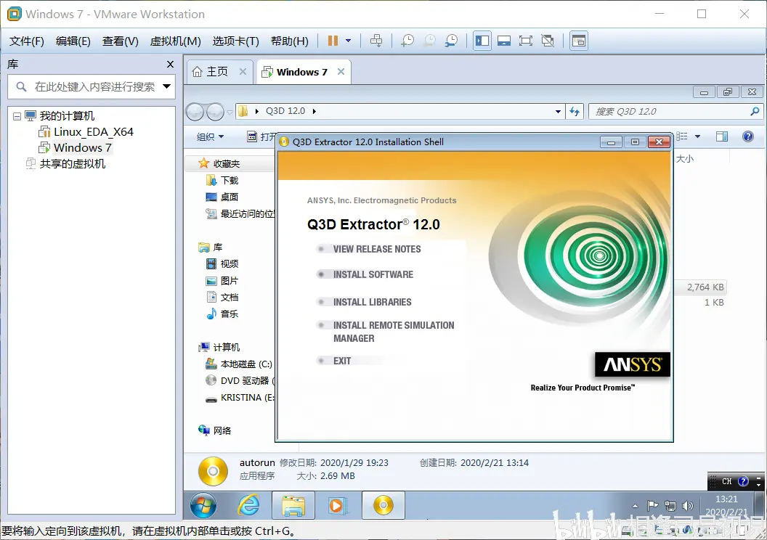
Task: Open the address bar history dropdown
Action: click(558, 112)
